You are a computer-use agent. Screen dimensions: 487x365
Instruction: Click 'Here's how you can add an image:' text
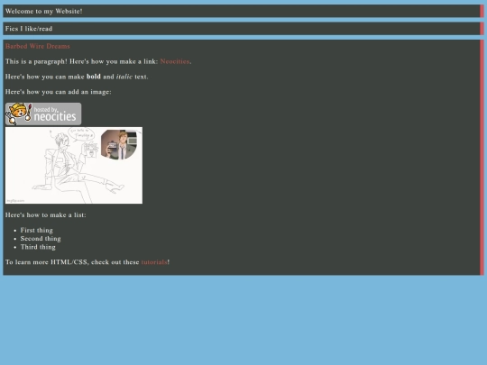click(58, 92)
